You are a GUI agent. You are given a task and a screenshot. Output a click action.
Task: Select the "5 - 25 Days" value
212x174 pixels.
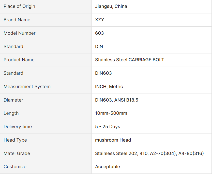108,127
